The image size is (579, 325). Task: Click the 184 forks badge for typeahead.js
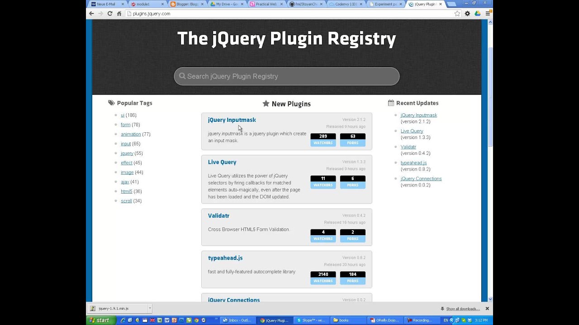click(x=352, y=278)
